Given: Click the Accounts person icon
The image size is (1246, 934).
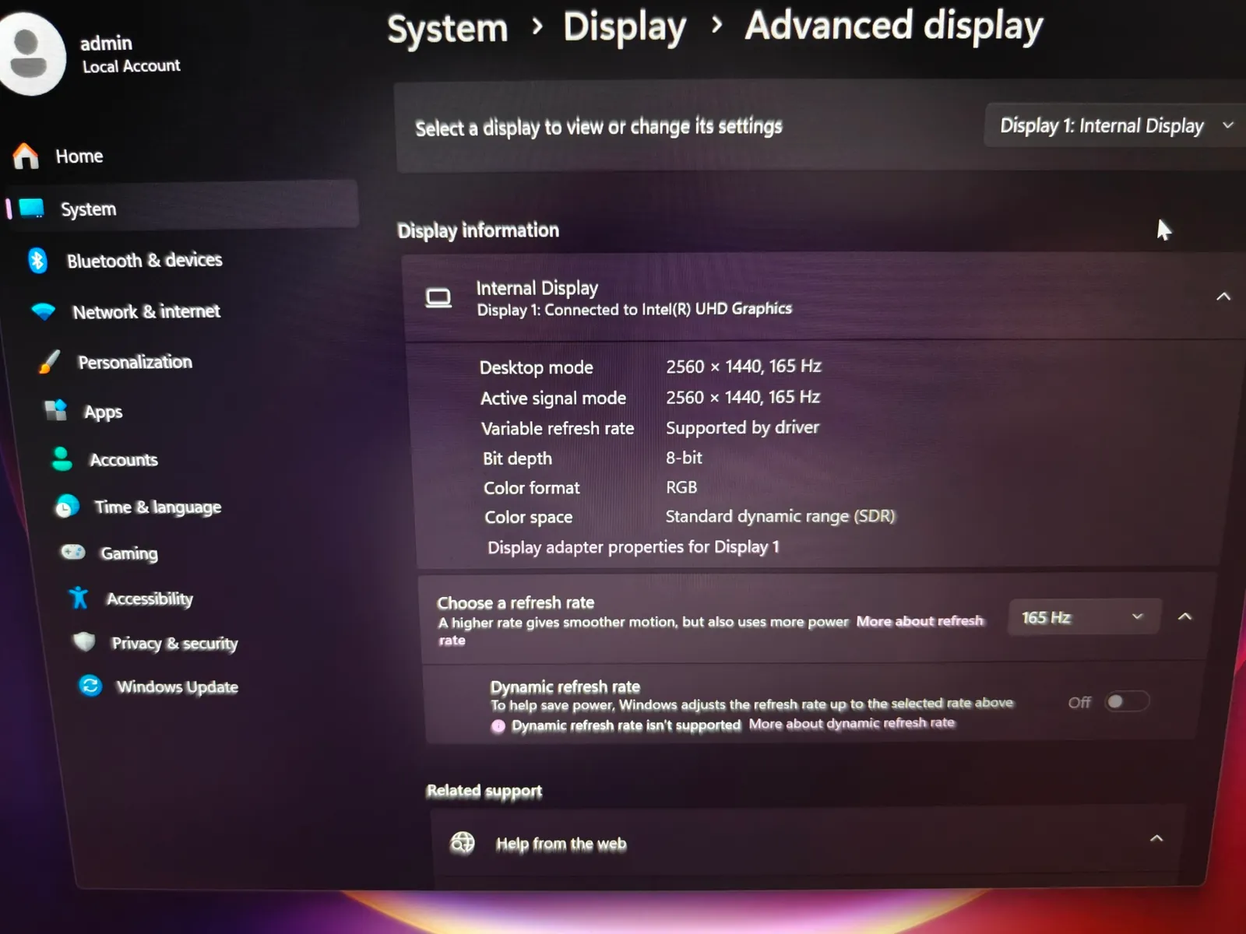Looking at the screenshot, I should point(62,459).
